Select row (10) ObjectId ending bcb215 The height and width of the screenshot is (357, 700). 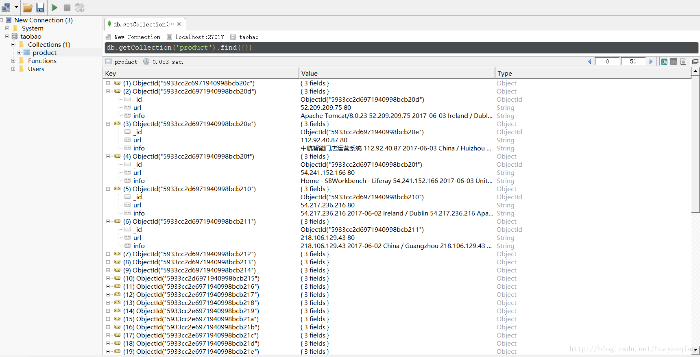[191, 278]
